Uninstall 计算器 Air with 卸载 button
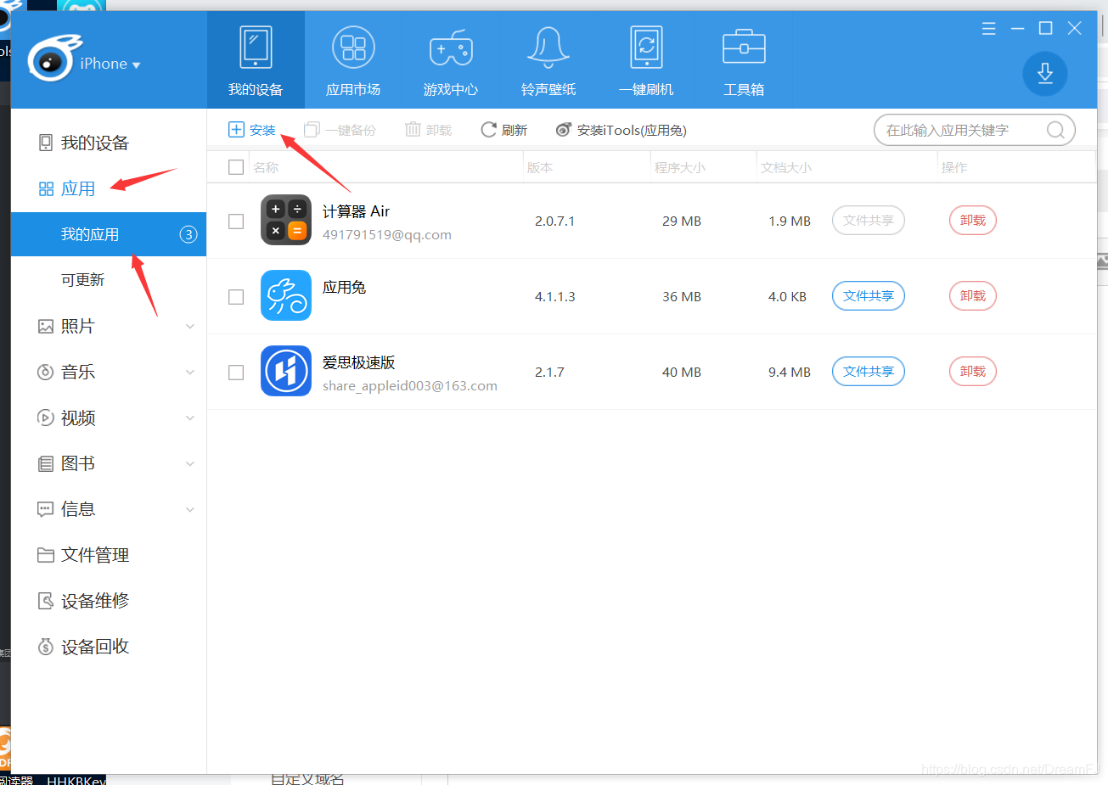 point(972,221)
